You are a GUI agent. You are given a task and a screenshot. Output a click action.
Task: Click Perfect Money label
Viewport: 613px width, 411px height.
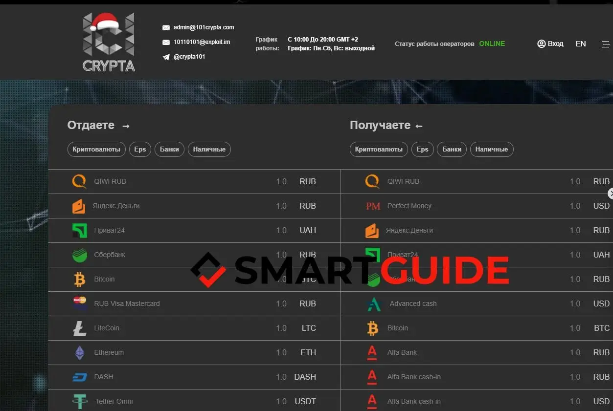pyautogui.click(x=409, y=206)
